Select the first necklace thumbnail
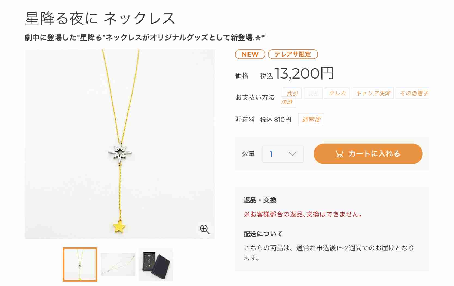The image size is (454, 286). point(80,264)
